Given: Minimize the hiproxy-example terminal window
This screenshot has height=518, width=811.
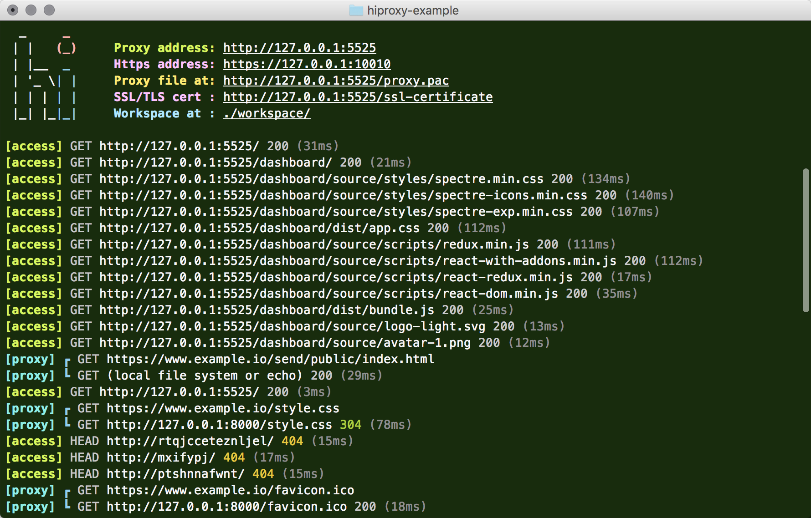Looking at the screenshot, I should pyautogui.click(x=31, y=10).
